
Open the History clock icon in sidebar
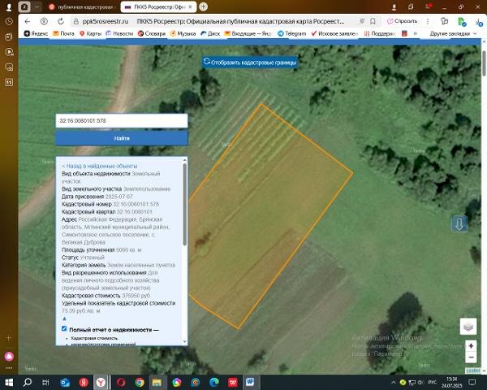pyautogui.click(x=9, y=21)
